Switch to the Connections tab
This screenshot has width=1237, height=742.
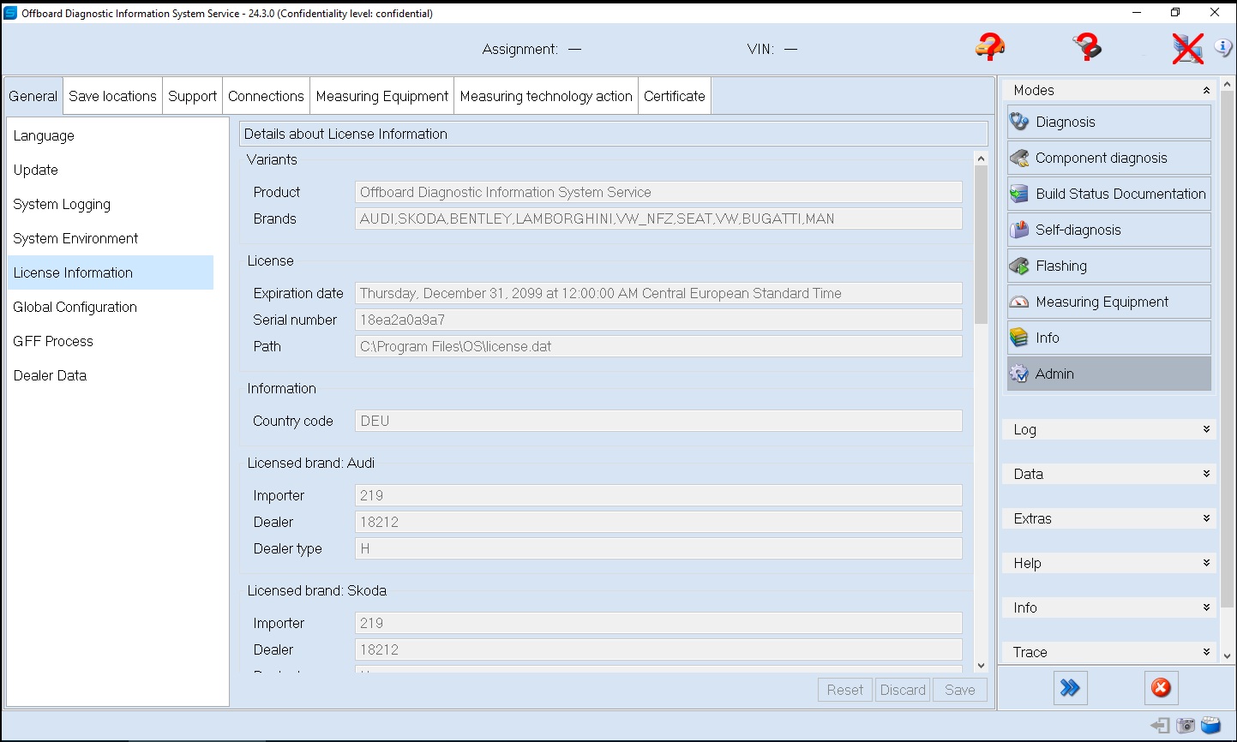coord(266,95)
